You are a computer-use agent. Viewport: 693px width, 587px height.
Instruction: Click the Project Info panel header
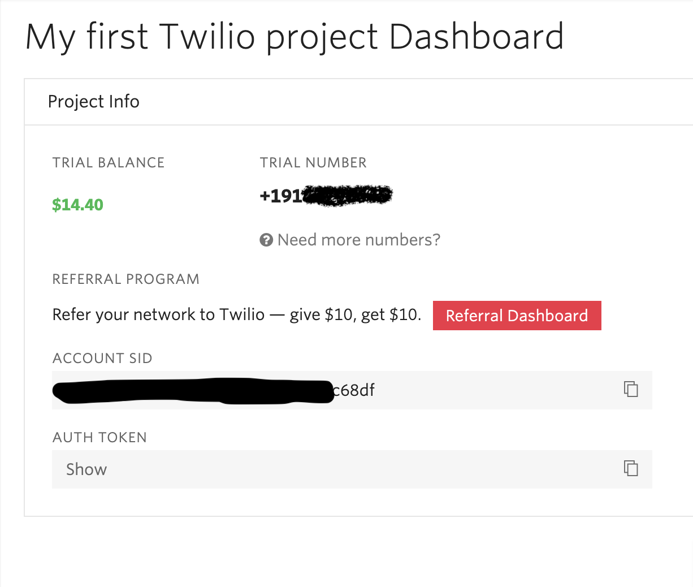tap(94, 102)
